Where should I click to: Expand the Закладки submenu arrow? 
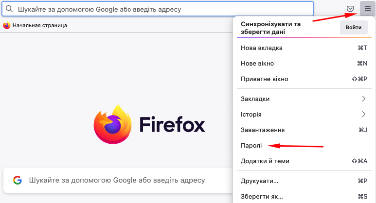[363, 99]
